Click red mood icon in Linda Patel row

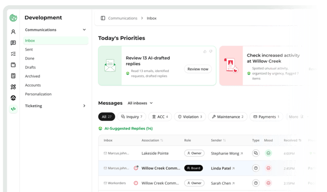click(268, 168)
